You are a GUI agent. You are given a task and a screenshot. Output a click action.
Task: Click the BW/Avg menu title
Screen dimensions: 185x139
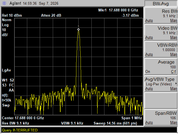[161, 4]
